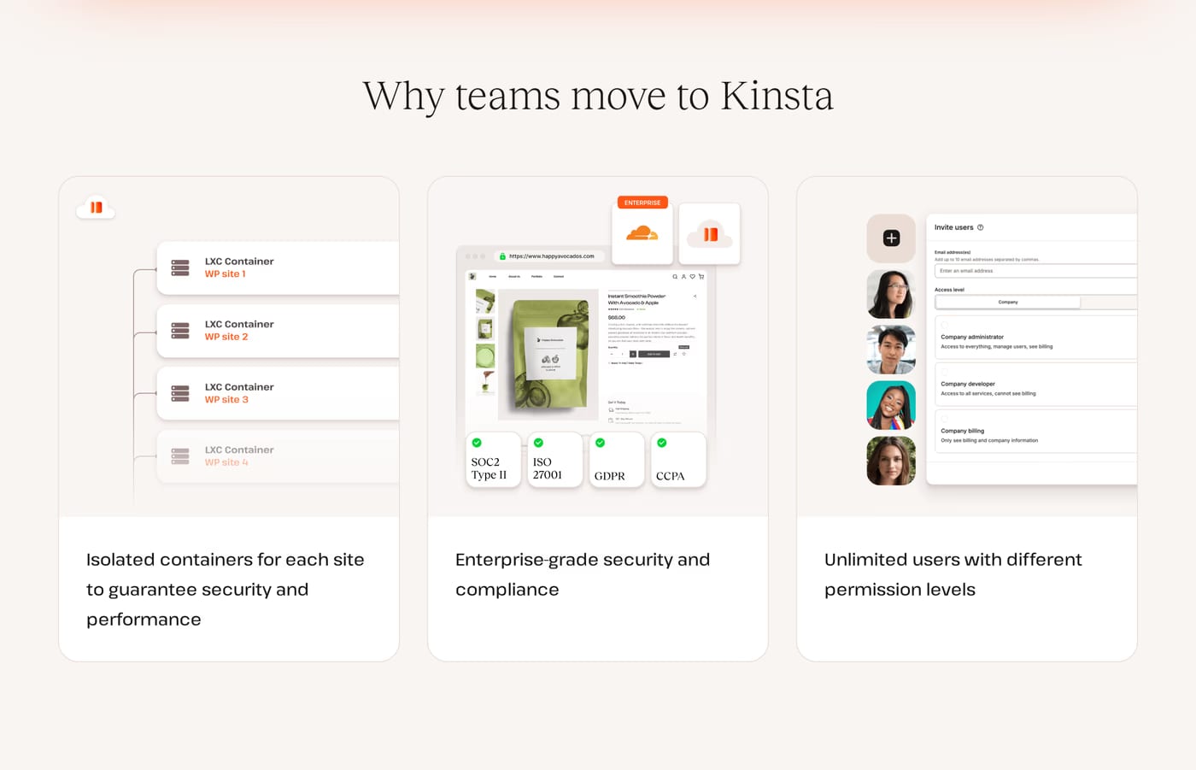Image resolution: width=1196 pixels, height=770 pixels.
Task: Click the 'Invite users' panel title
Action: click(953, 227)
